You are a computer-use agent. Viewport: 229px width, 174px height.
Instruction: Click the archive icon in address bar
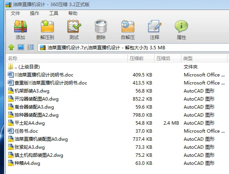[43, 47]
